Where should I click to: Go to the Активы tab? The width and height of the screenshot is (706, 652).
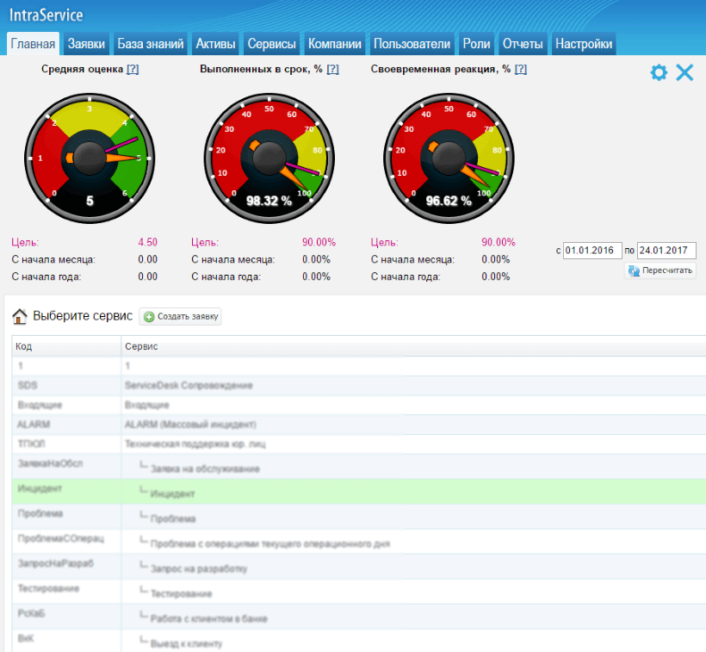tap(215, 44)
